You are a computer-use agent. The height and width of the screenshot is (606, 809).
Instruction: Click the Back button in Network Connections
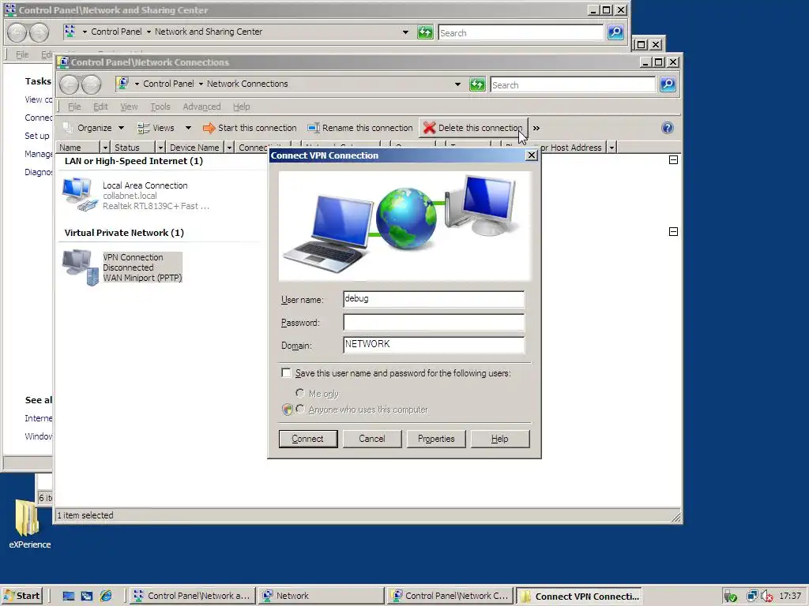coord(69,85)
